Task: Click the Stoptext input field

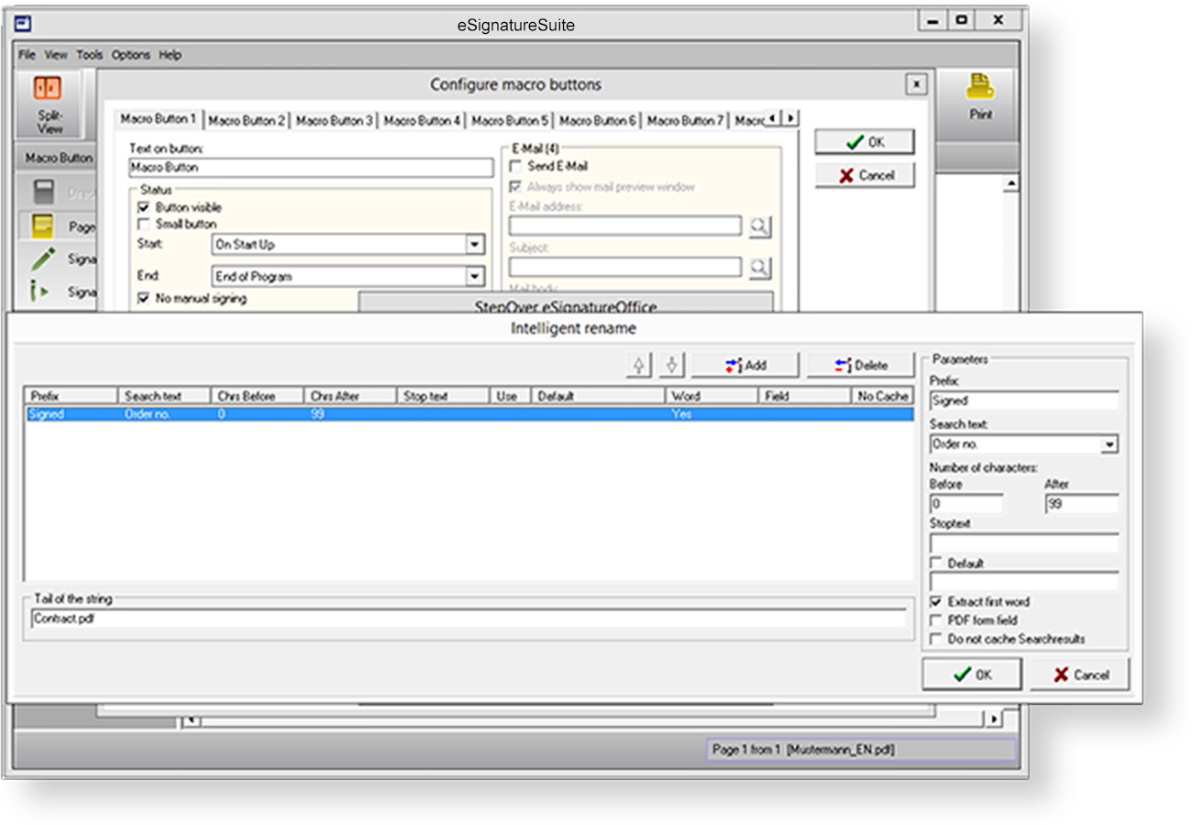Action: pos(1024,543)
